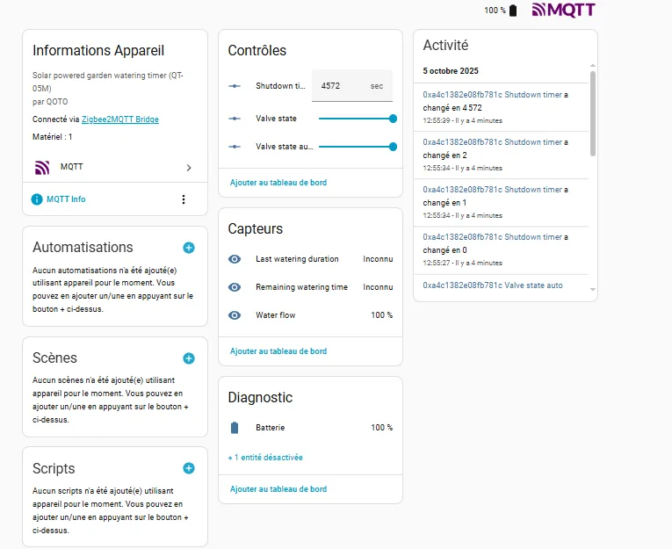
Task: Click the eye icon for Remaining watering time
Action: (x=235, y=287)
